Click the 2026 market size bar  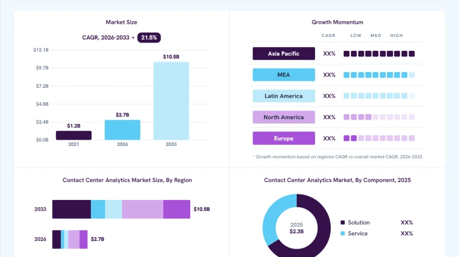pyautogui.click(x=123, y=130)
